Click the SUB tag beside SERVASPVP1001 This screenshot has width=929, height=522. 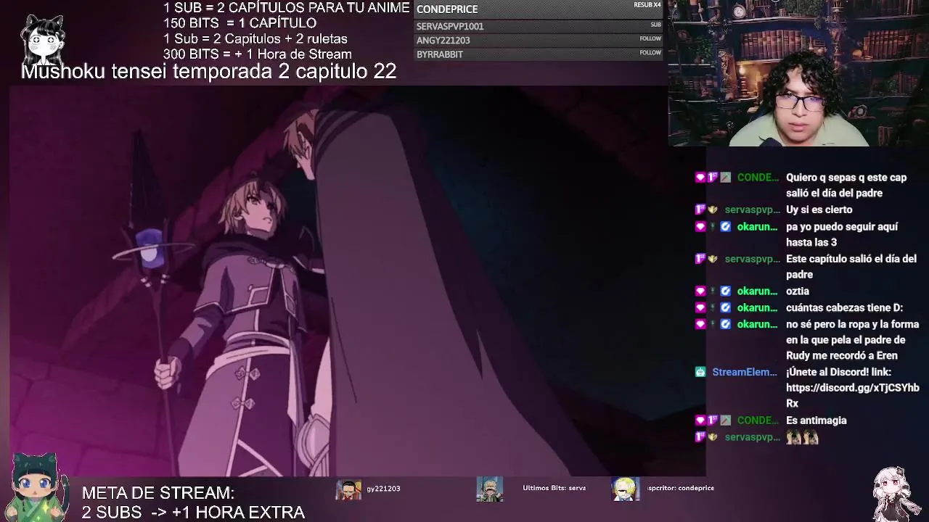tap(655, 25)
